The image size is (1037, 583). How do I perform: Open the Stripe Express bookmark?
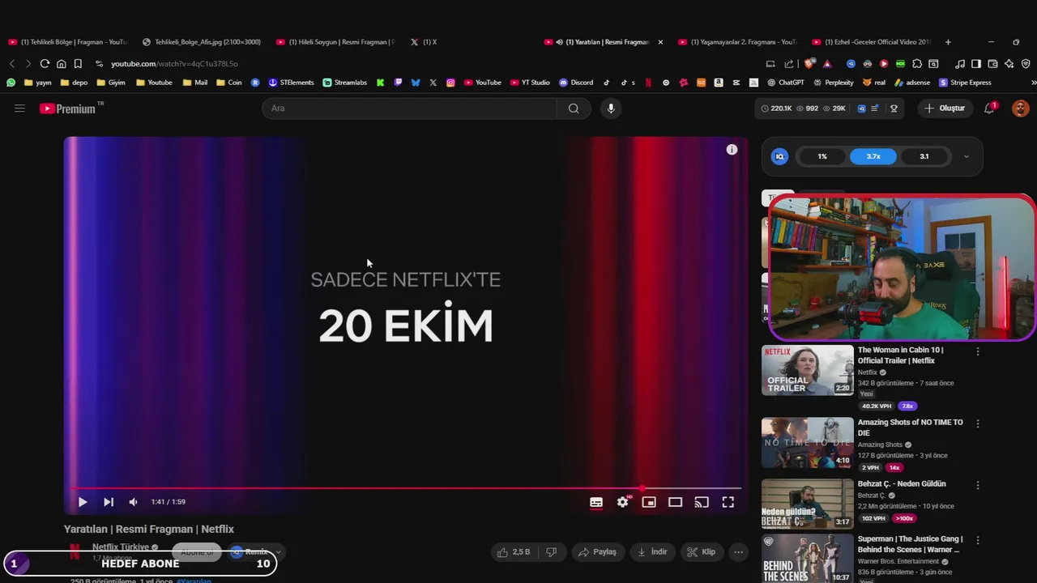coord(965,83)
